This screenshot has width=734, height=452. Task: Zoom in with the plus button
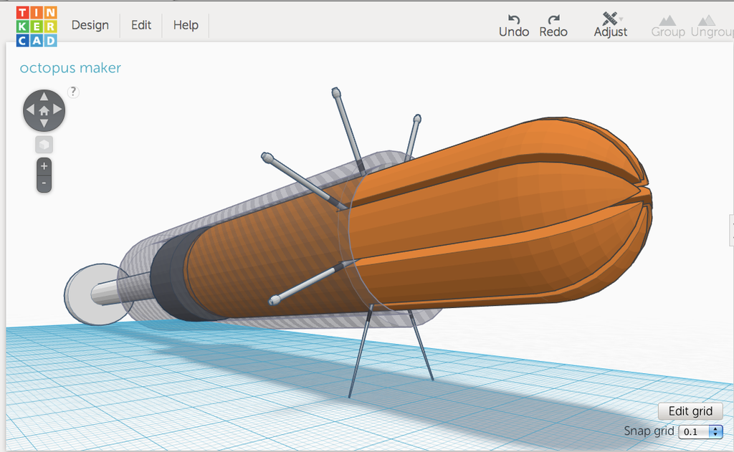[44, 166]
